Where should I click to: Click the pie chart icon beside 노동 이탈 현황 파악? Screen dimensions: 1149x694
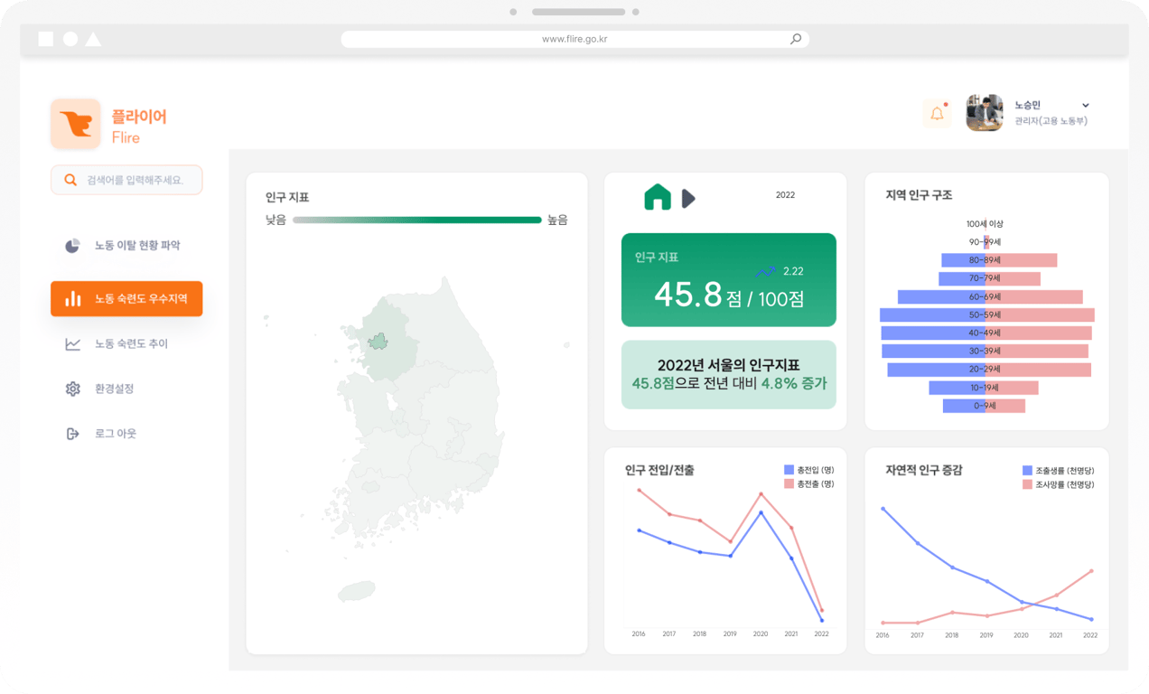click(x=72, y=246)
